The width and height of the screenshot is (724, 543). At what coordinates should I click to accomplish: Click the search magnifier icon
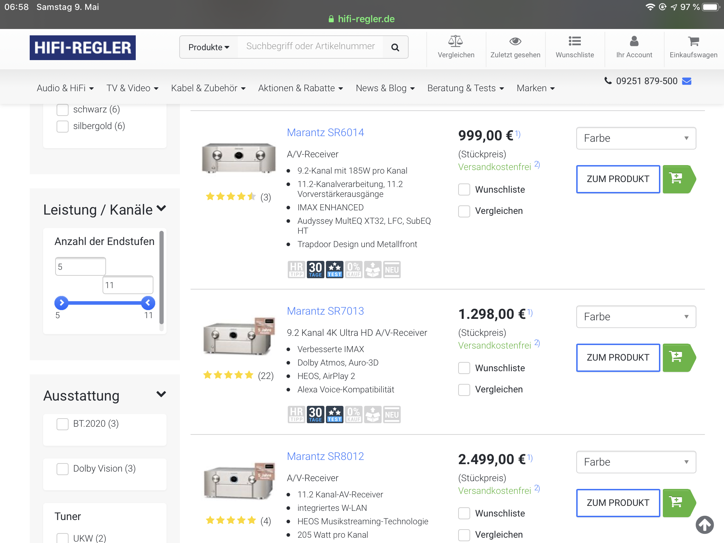pos(395,47)
